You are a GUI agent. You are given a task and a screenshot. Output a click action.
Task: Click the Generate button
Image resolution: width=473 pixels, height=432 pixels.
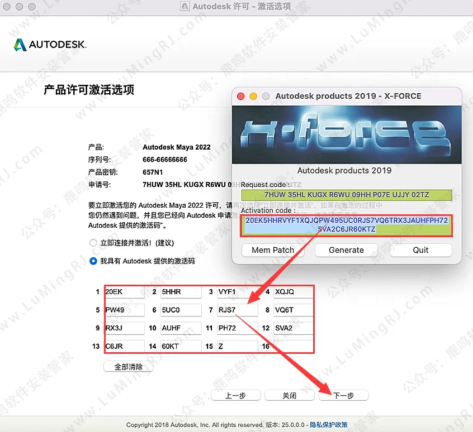pyautogui.click(x=346, y=250)
